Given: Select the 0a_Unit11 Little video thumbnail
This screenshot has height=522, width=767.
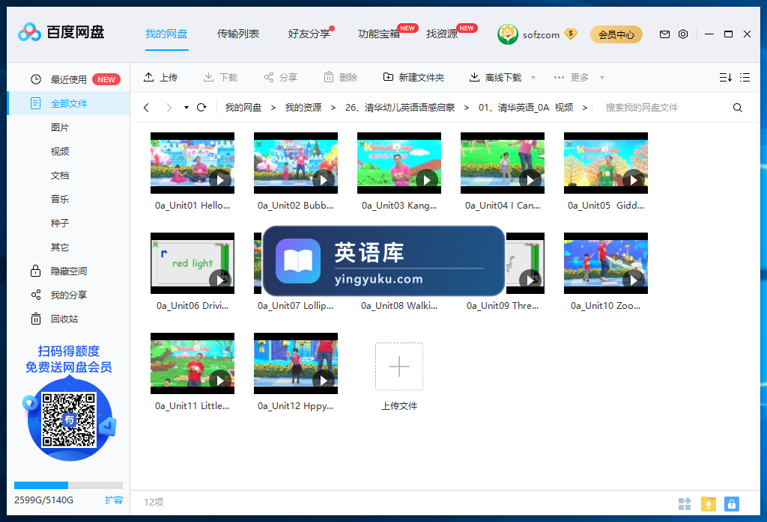Looking at the screenshot, I should tap(192, 363).
